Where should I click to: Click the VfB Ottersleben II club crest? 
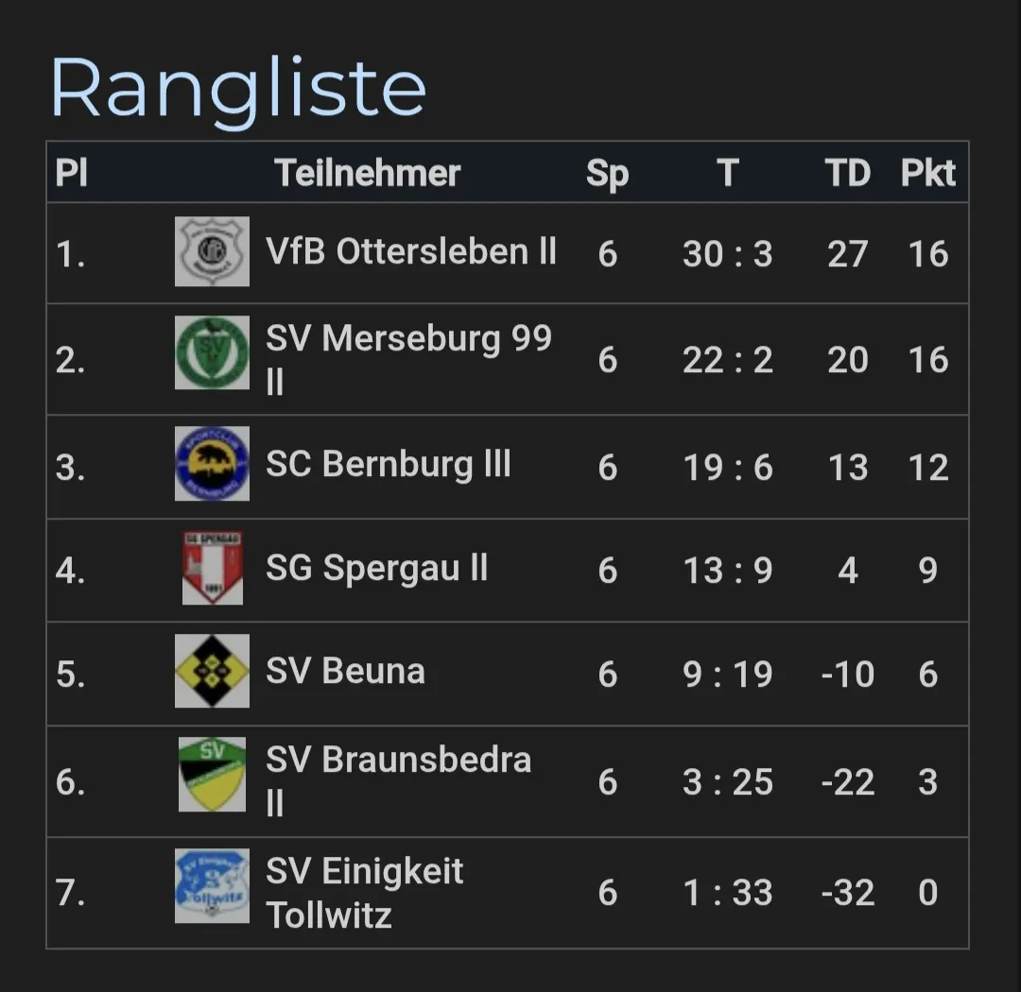click(x=212, y=251)
